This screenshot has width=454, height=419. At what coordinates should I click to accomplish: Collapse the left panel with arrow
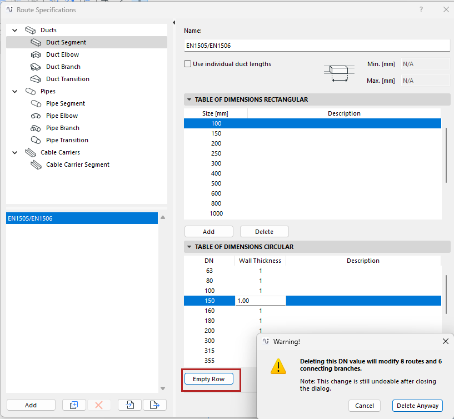coord(174,22)
